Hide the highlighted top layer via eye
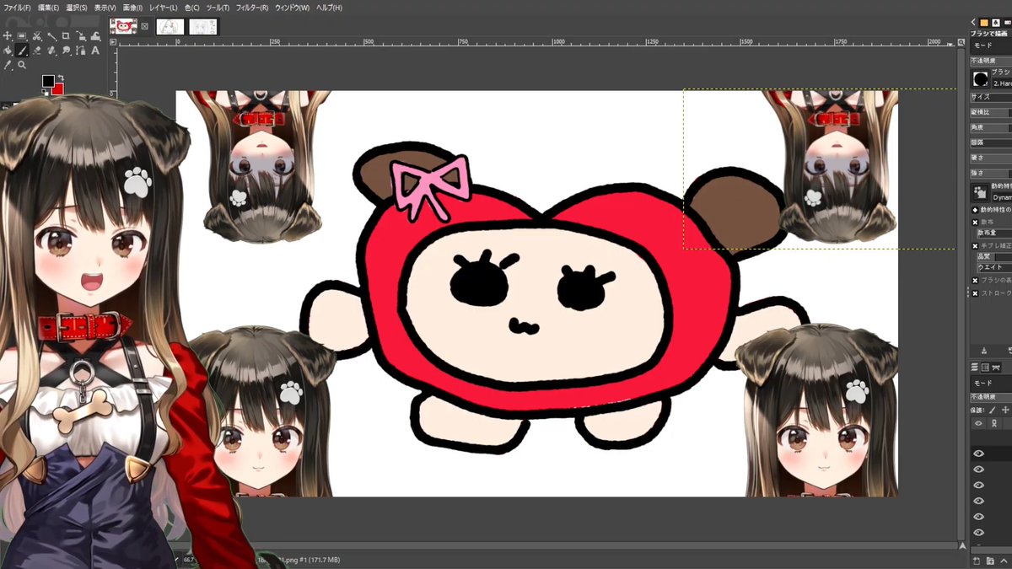1012x569 pixels. click(978, 454)
